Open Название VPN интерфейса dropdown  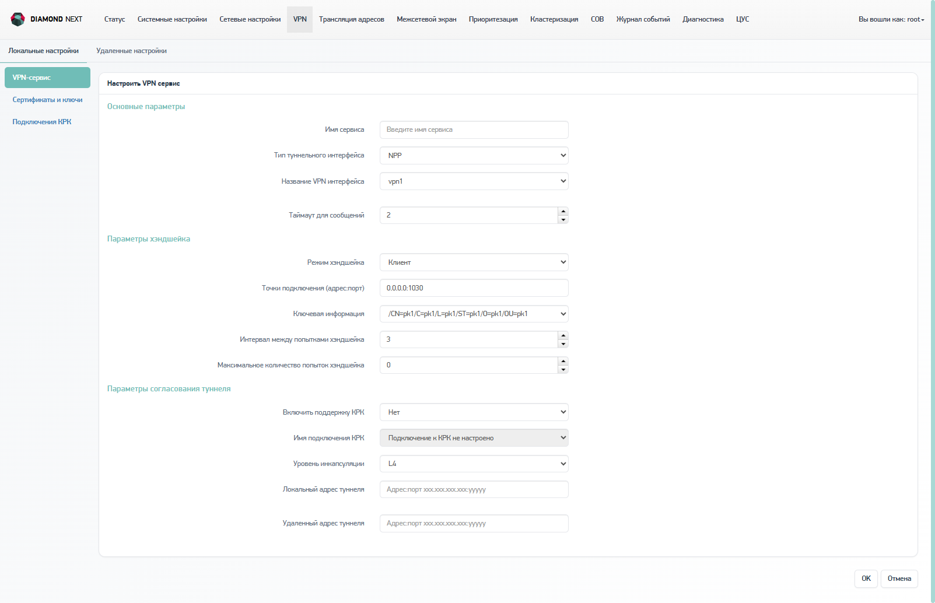[474, 181]
